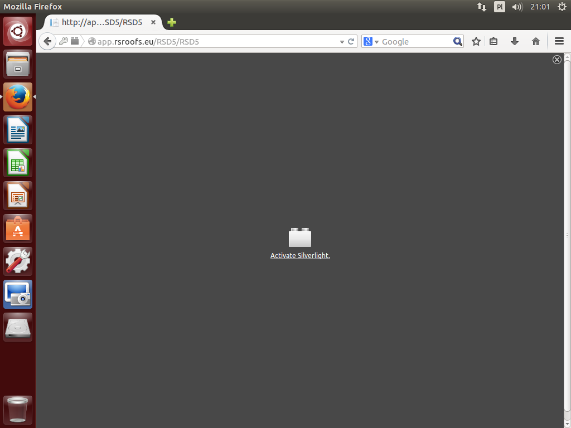The width and height of the screenshot is (571, 428).
Task: Show bookmarks list icon in toolbar
Action: click(x=493, y=41)
